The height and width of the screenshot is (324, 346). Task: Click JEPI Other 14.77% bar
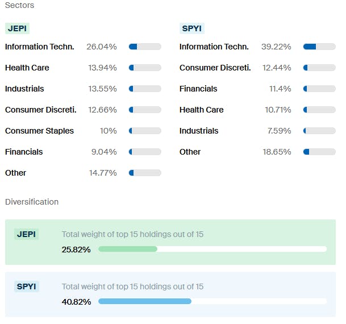(145, 173)
